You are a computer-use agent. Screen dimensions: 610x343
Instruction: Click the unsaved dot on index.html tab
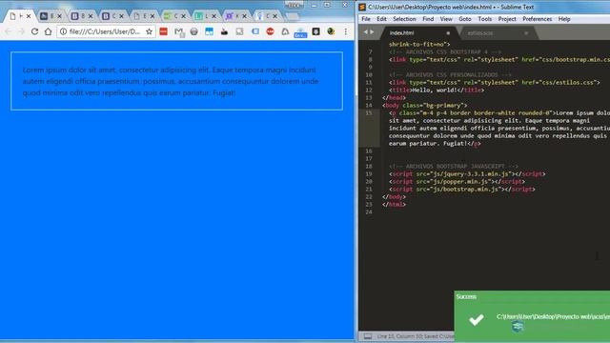pos(448,33)
